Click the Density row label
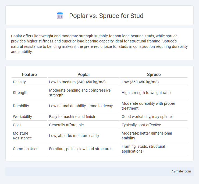The height and width of the screenshot is (184, 199). click(19, 82)
